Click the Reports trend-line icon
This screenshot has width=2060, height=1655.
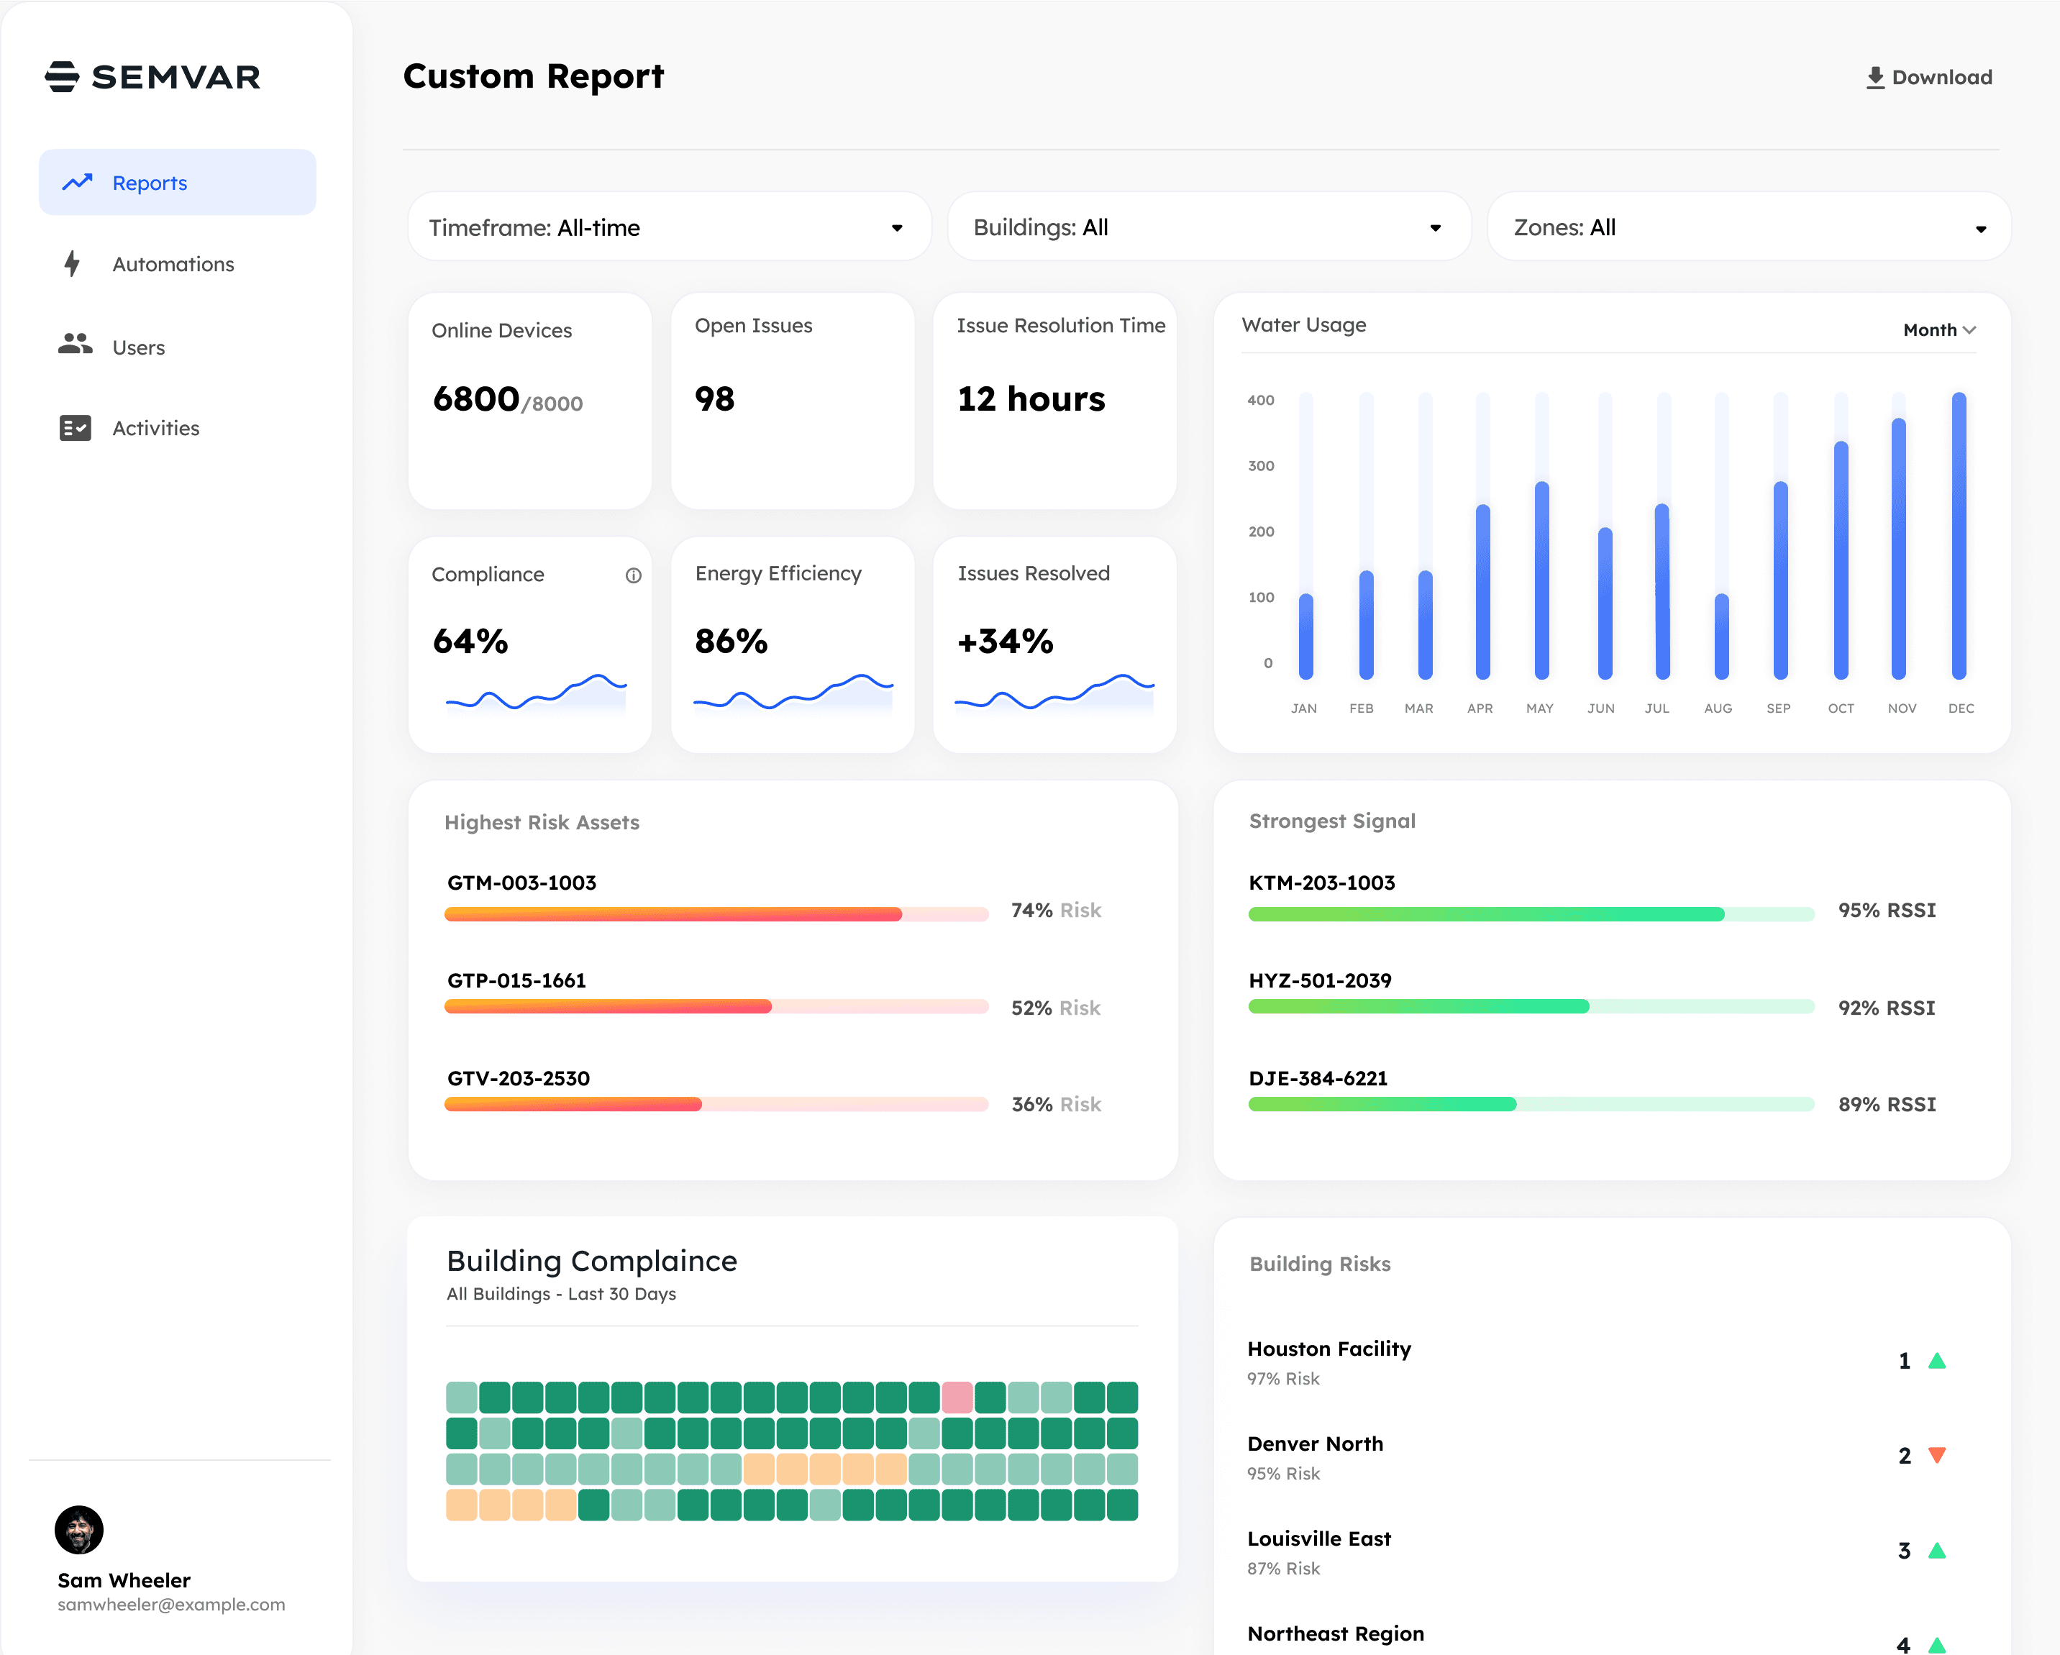(78, 181)
